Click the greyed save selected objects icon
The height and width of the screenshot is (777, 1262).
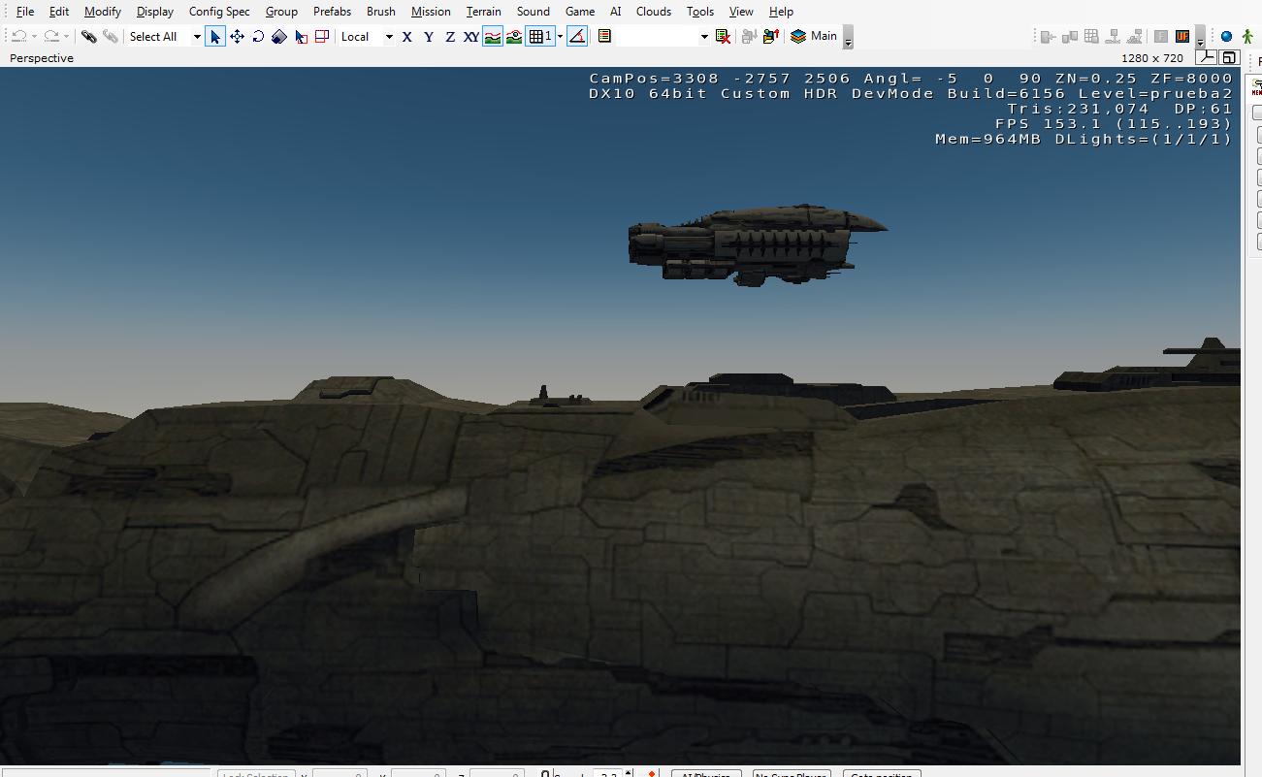[749, 37]
